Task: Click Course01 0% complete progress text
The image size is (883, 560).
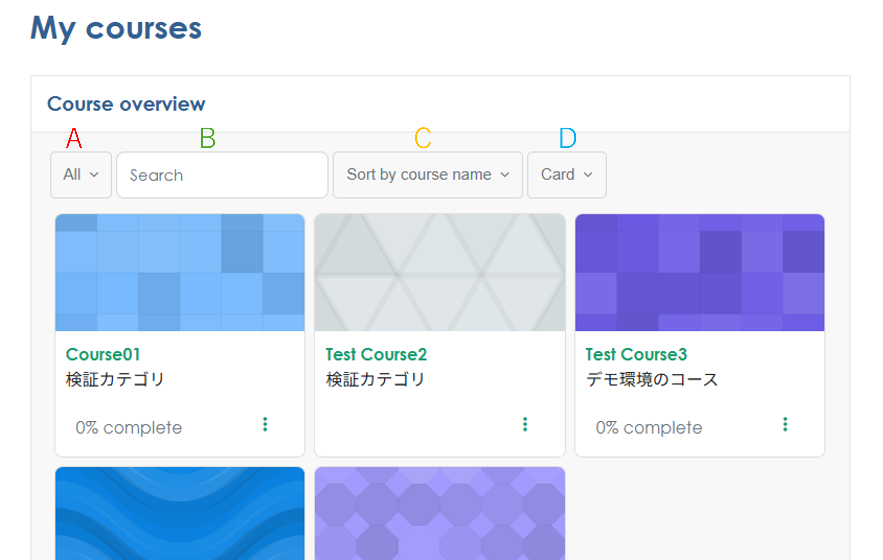Action: click(129, 428)
